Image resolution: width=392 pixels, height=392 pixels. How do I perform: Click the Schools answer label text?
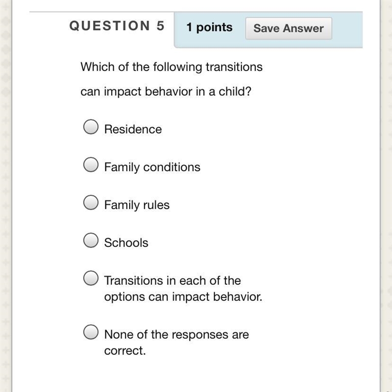(126, 243)
